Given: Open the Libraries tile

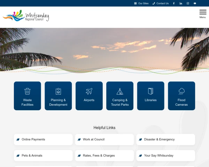Looking at the screenshot, I should tap(150, 96).
